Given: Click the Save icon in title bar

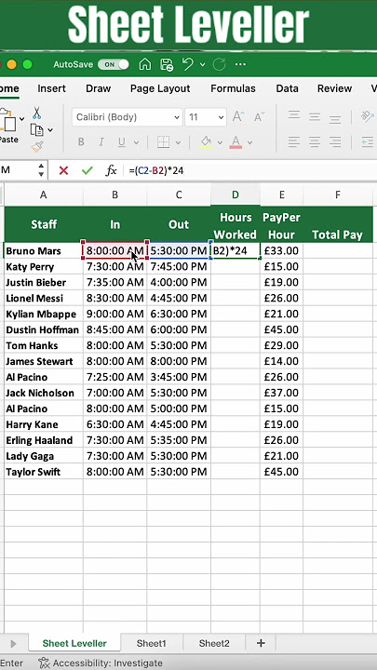Looking at the screenshot, I should [x=167, y=64].
